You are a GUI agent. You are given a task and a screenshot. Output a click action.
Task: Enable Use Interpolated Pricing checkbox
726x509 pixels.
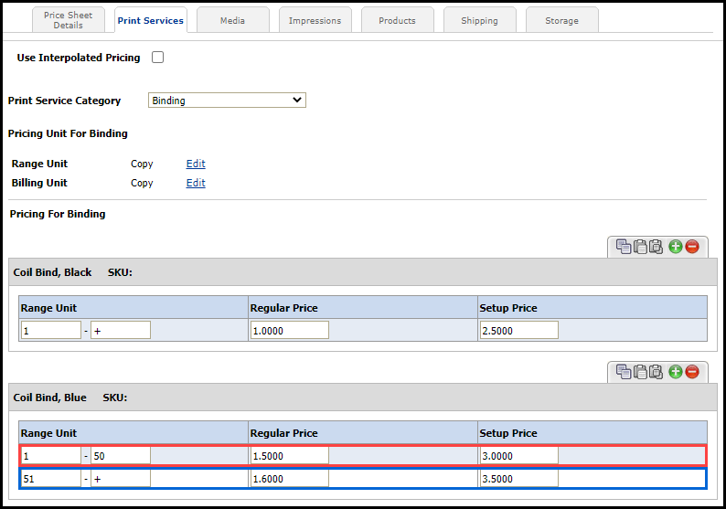[x=157, y=58]
